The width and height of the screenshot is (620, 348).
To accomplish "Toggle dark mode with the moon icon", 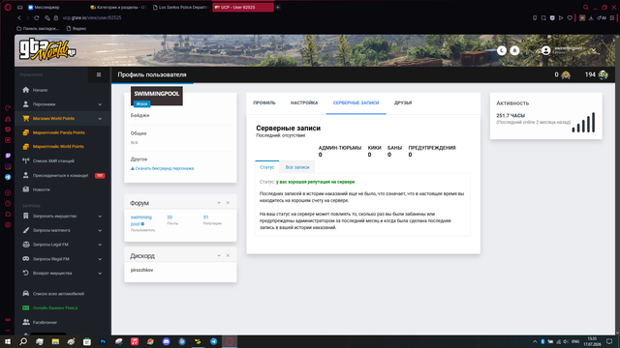I will click(502, 50).
